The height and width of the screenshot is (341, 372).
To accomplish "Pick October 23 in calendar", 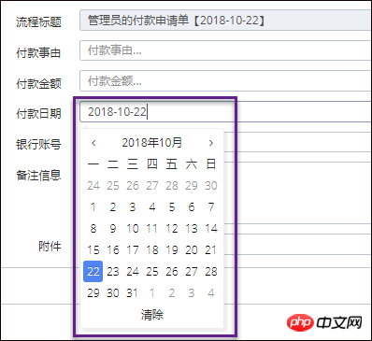I will pyautogui.click(x=113, y=272).
